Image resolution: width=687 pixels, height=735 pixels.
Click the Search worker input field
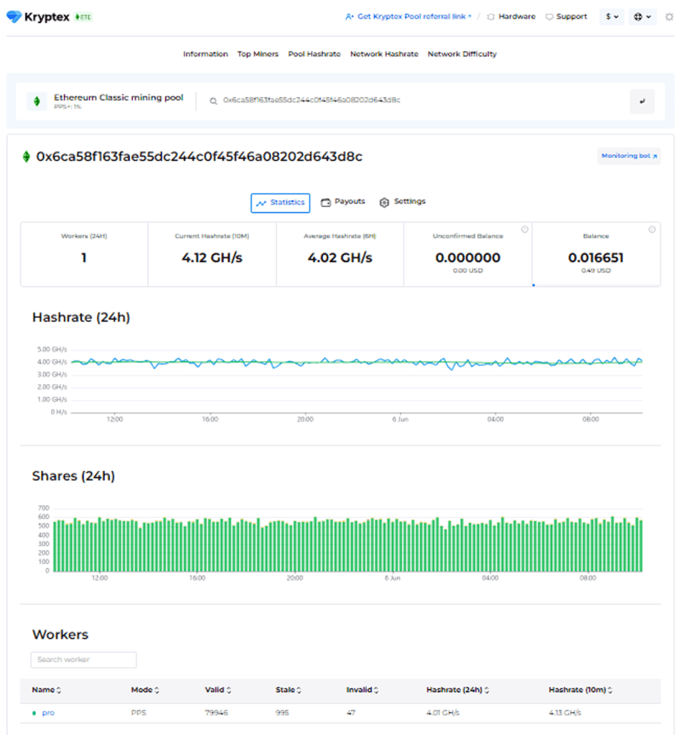point(83,659)
